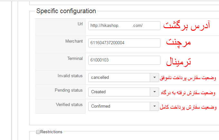Focus the Merchant number text box
The image size is (219, 140).
124,43
